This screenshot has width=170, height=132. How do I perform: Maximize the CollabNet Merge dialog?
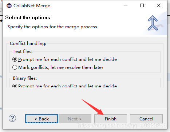pos(142,5)
